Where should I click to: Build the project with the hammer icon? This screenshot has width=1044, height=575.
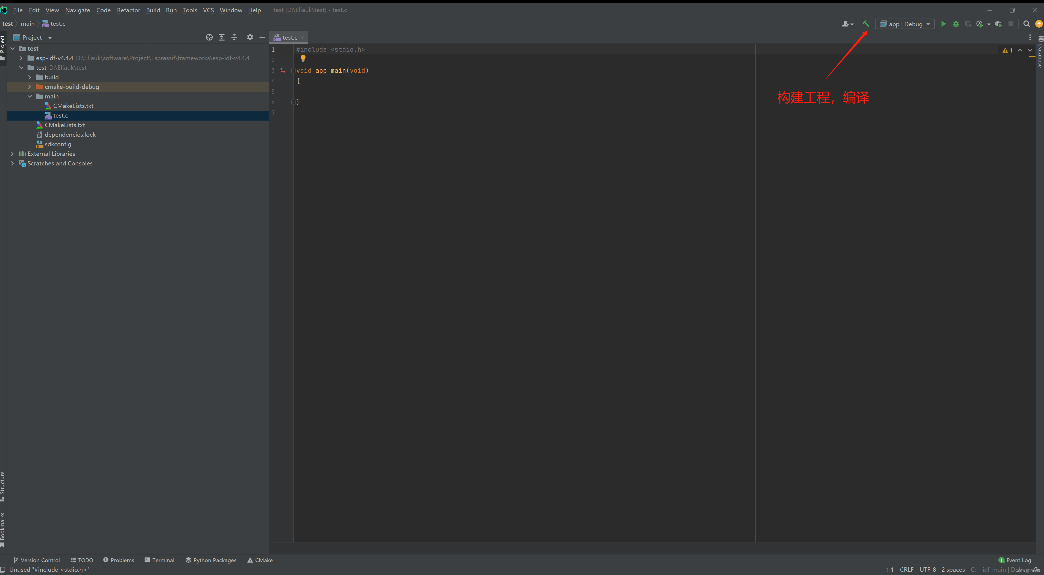point(866,24)
